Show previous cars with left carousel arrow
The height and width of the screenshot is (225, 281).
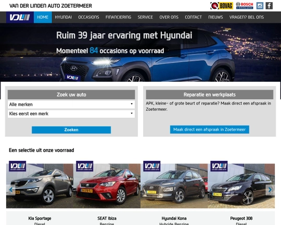[x=11, y=190]
